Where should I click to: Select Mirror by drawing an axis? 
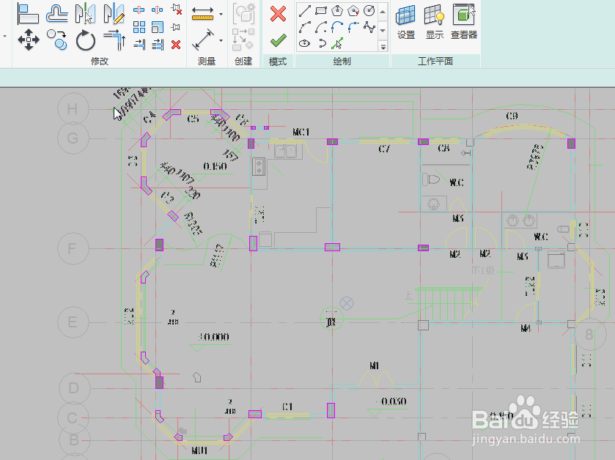114,14
